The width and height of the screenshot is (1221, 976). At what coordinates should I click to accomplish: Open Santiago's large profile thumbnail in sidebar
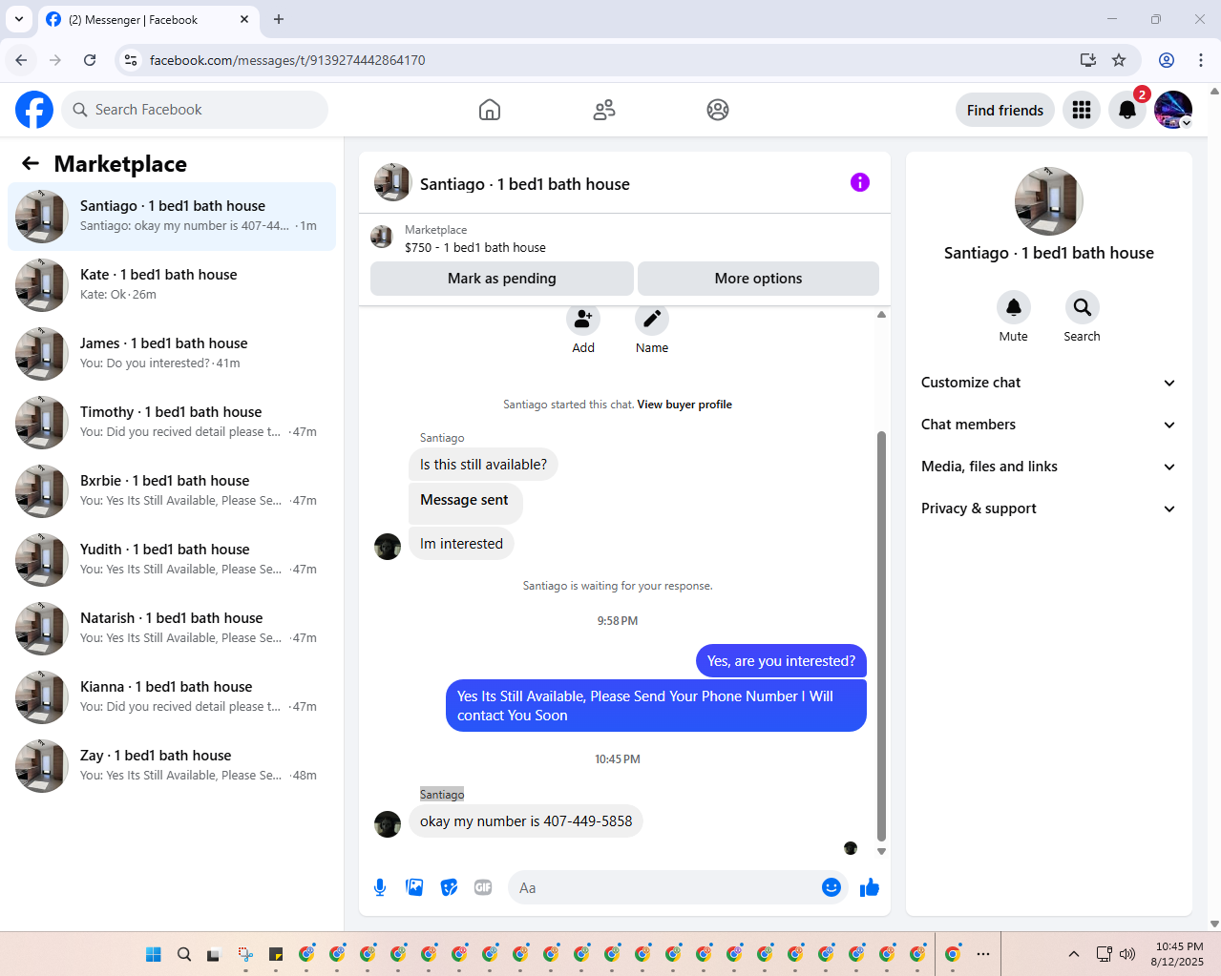point(1049,201)
